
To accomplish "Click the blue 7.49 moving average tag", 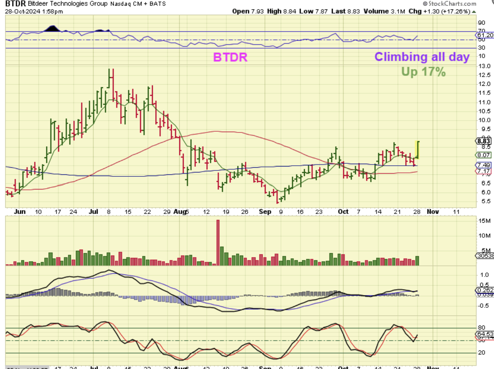I will pyautogui.click(x=483, y=165).
